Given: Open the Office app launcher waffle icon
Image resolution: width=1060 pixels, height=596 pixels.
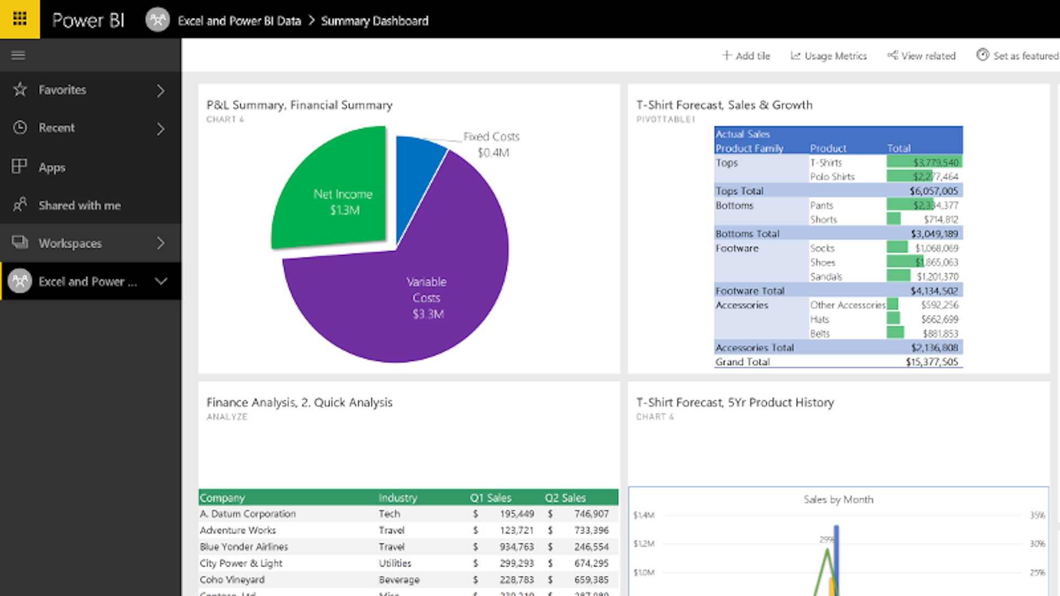Looking at the screenshot, I should coord(19,19).
